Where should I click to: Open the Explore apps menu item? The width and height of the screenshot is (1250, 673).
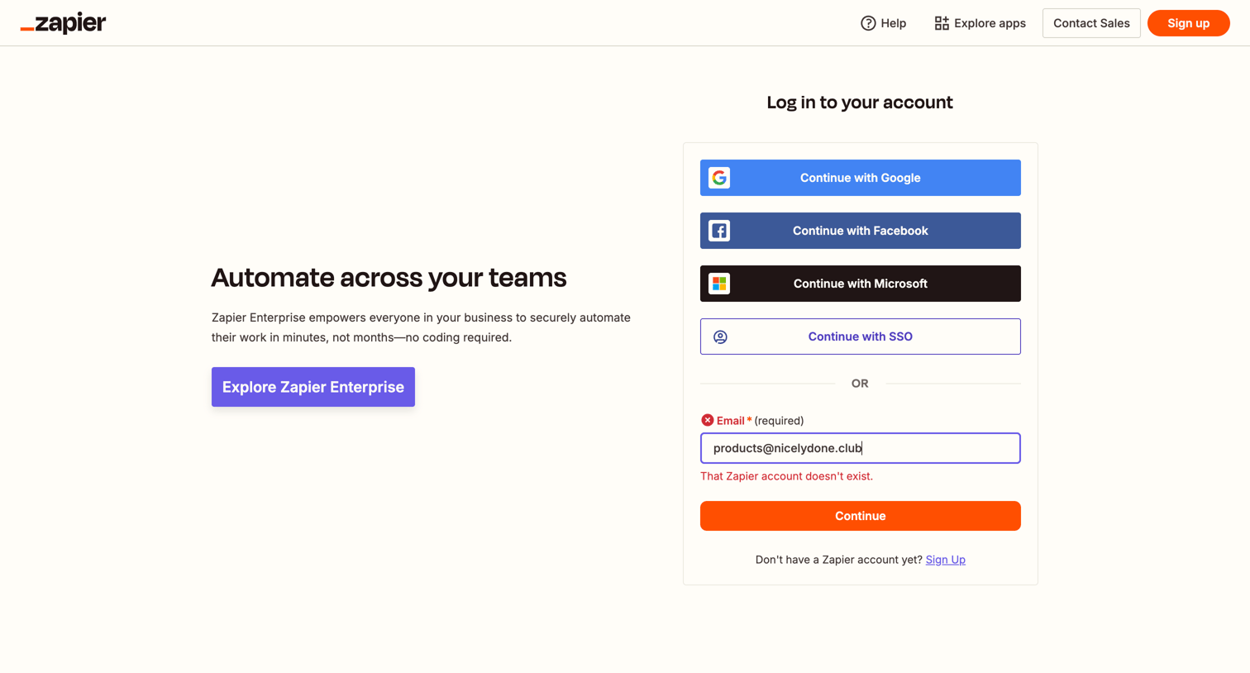click(980, 23)
